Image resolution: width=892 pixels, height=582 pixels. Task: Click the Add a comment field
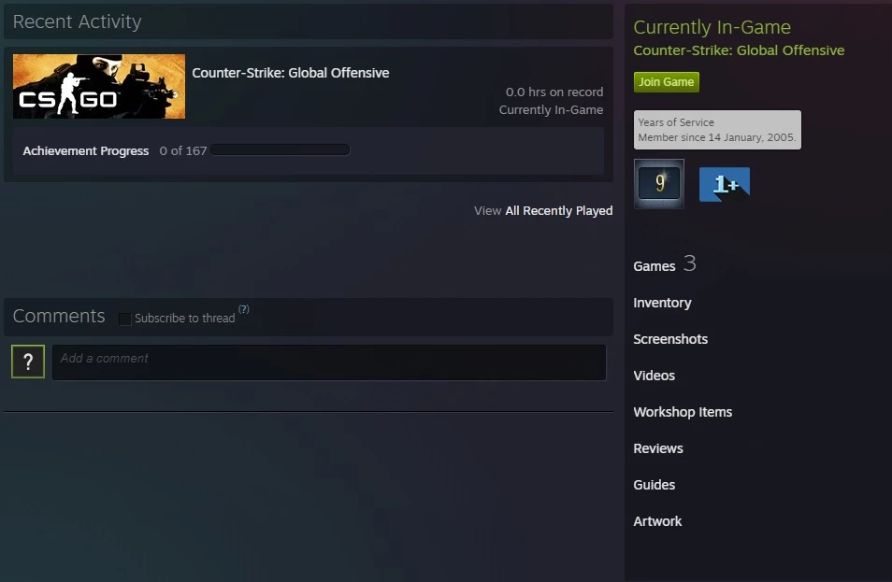[329, 362]
